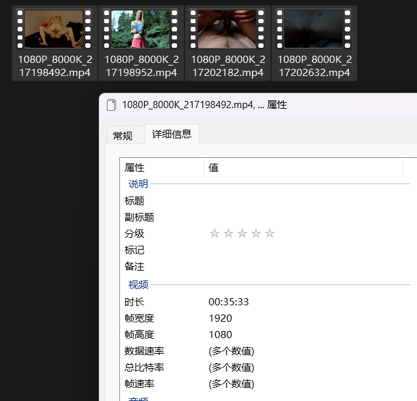Click the document icon in properties title bar
417x401 pixels.
coord(111,105)
